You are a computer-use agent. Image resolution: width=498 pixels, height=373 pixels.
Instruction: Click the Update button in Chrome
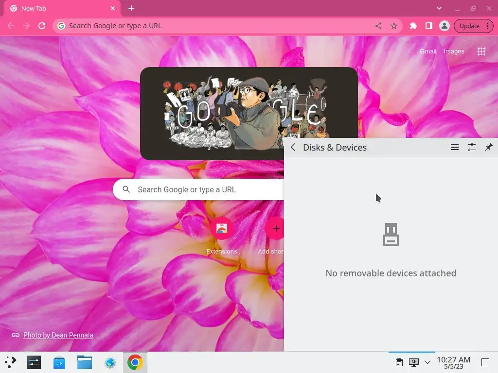tap(469, 26)
